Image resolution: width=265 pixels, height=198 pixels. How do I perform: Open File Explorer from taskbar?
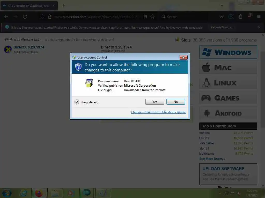pyautogui.click(x=55, y=193)
